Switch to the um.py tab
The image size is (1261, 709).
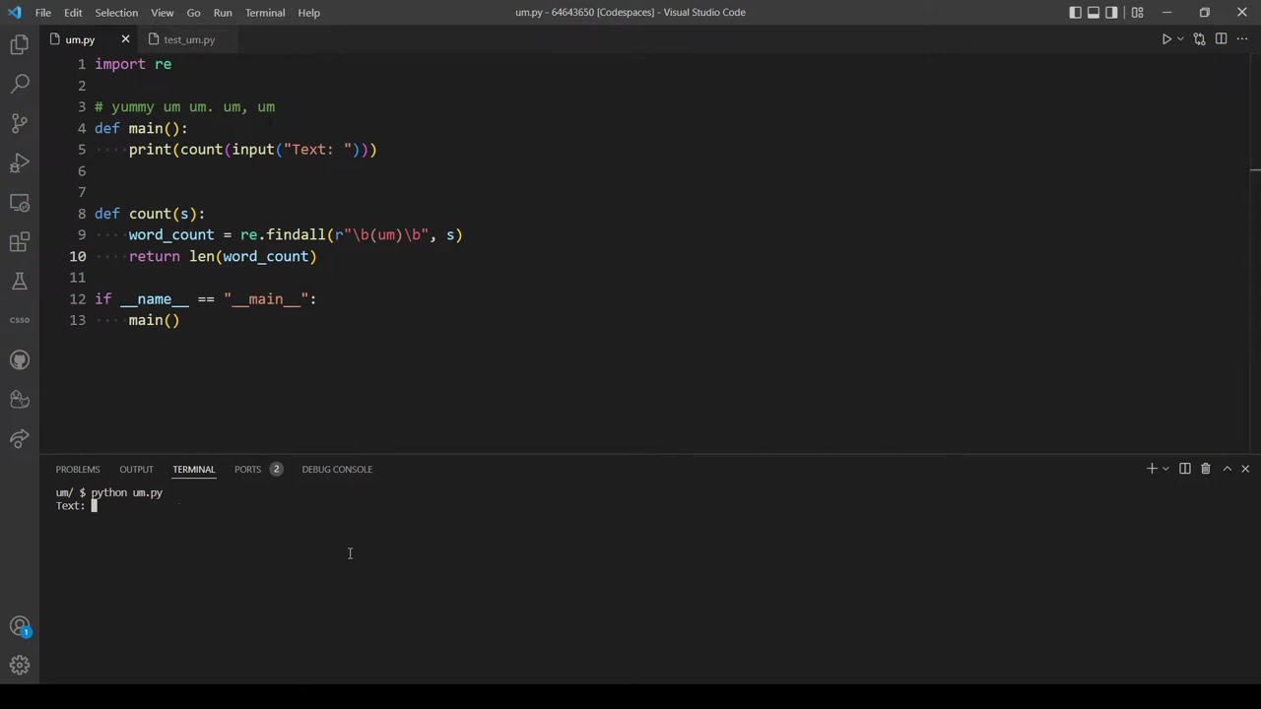pyautogui.click(x=80, y=39)
